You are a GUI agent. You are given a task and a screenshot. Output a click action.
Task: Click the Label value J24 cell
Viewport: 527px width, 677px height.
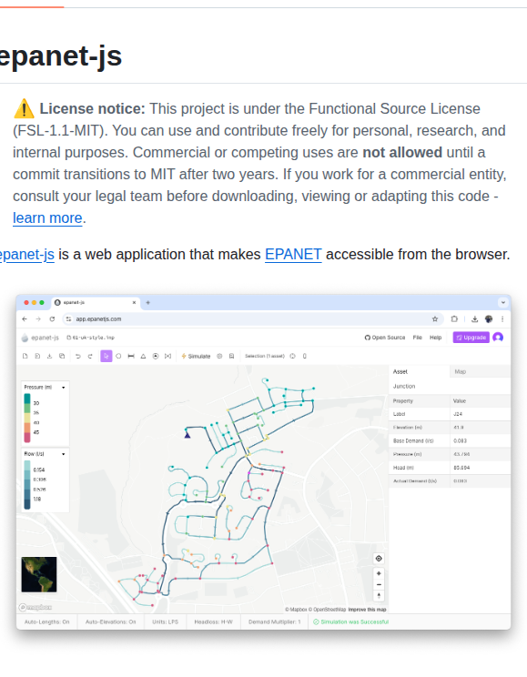[480, 414]
